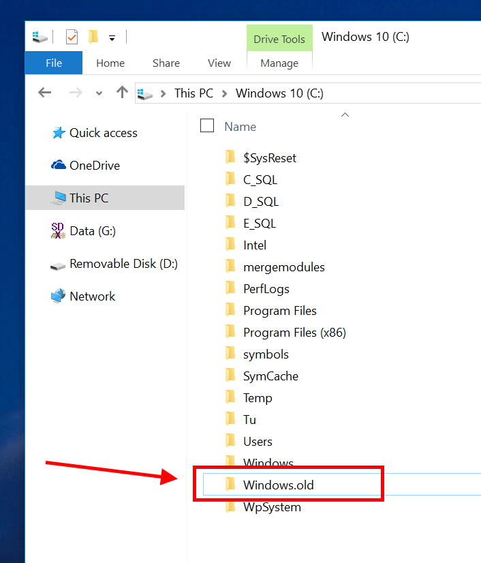
Task: Sort by the Name column header
Action: [x=240, y=127]
